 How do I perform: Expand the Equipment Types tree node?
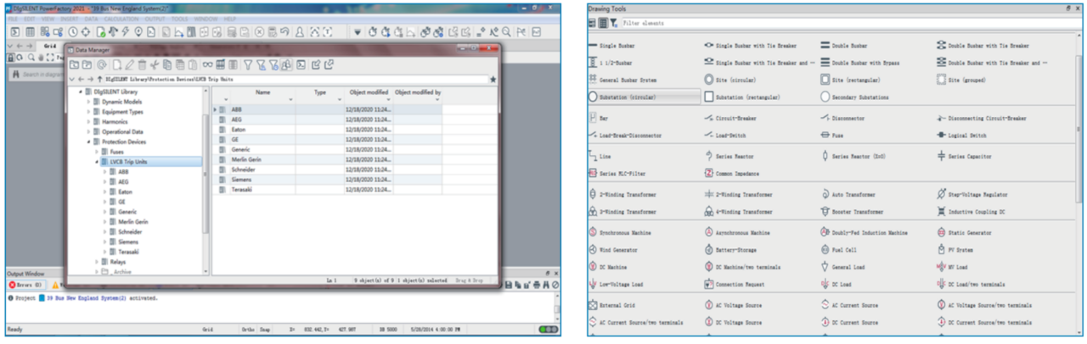click(87, 111)
